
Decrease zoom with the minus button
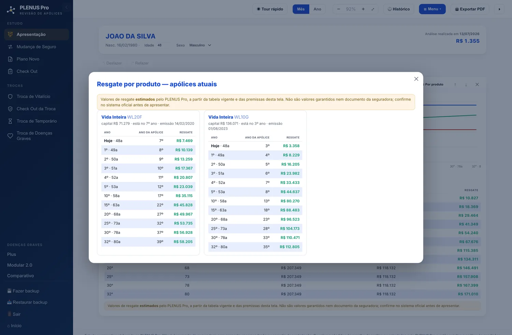click(x=339, y=9)
